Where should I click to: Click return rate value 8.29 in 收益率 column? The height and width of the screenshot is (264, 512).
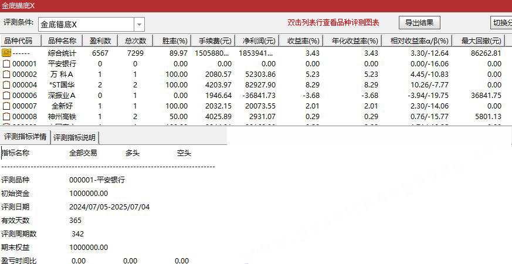click(313, 85)
